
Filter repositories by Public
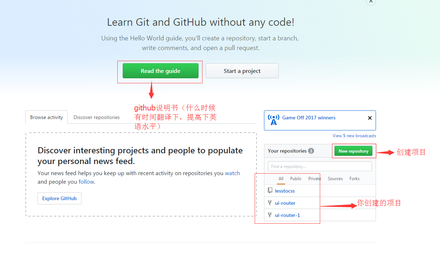[x=296, y=179]
